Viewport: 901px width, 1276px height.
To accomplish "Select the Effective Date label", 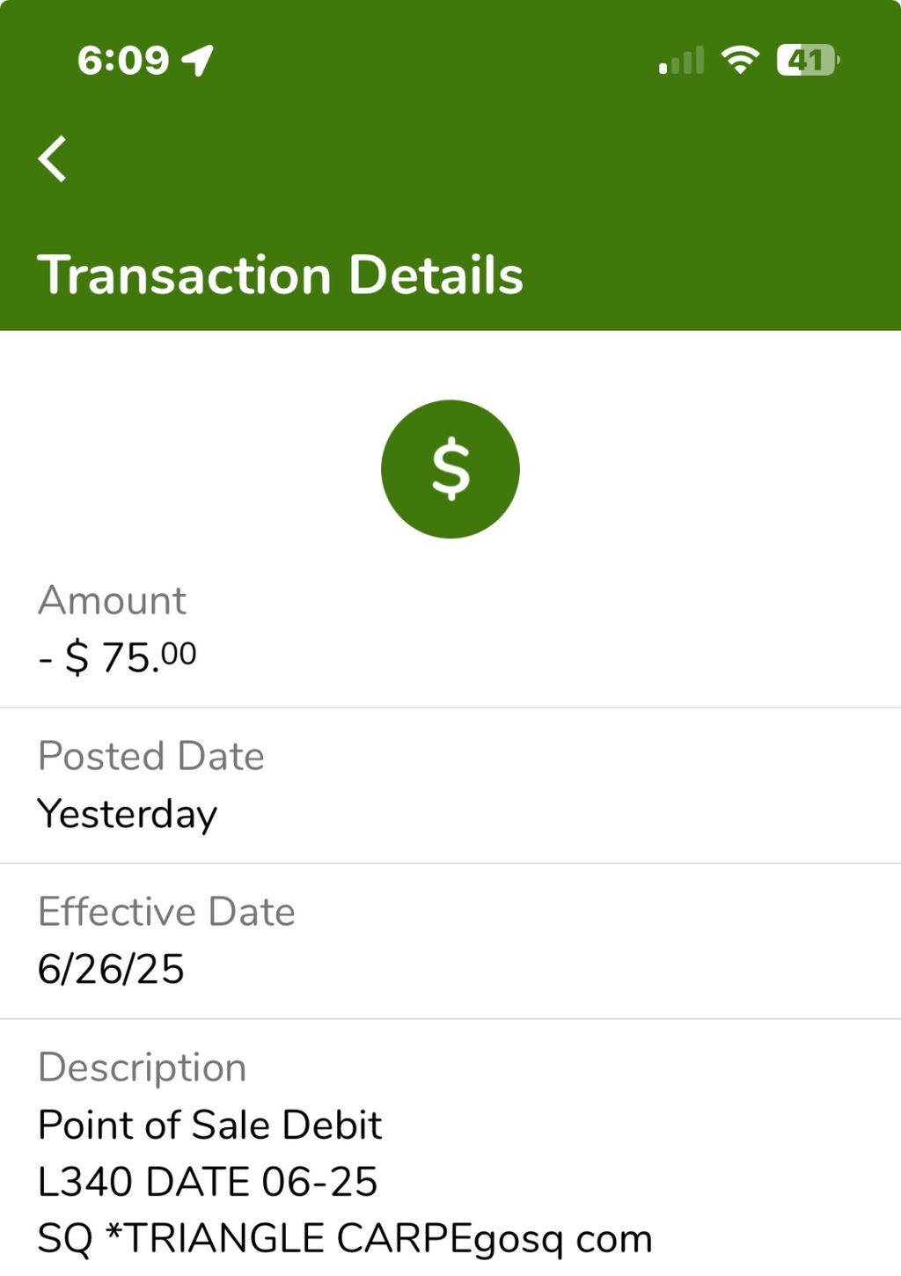I will pos(166,912).
